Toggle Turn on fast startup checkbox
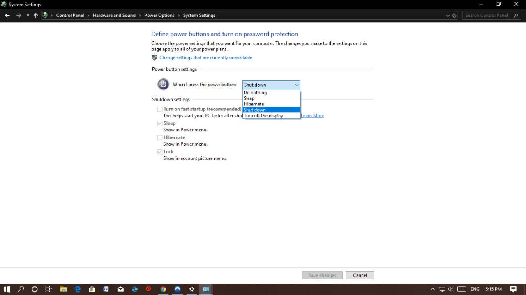The image size is (526, 295). 160,109
